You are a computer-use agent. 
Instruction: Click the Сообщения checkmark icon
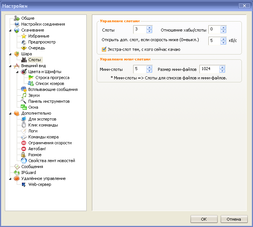(x=17, y=167)
